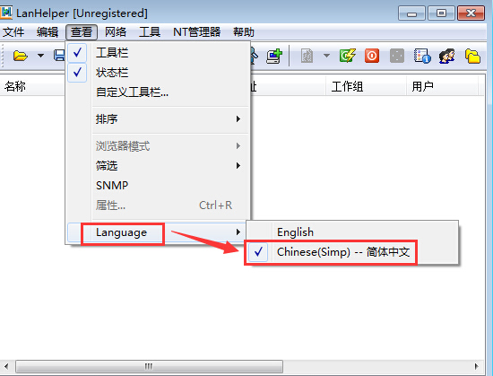This screenshot has height=376, width=493.
Task: Click the two users toolbar icon
Action: click(x=446, y=56)
